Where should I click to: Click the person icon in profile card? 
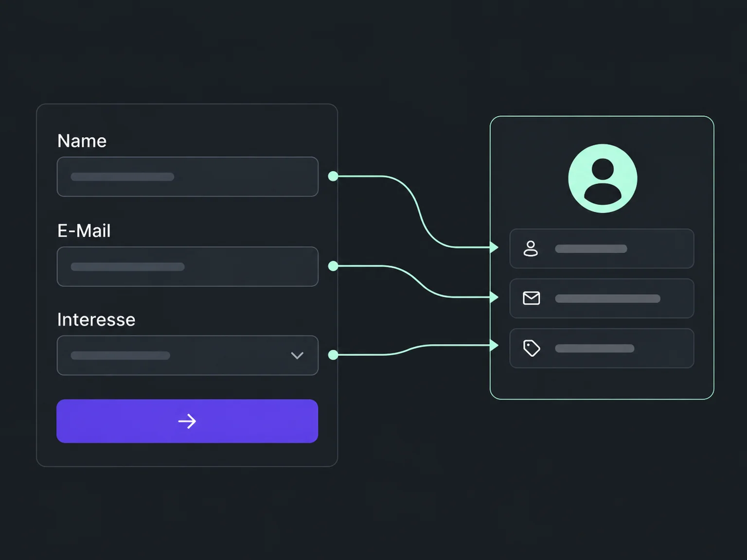click(531, 248)
